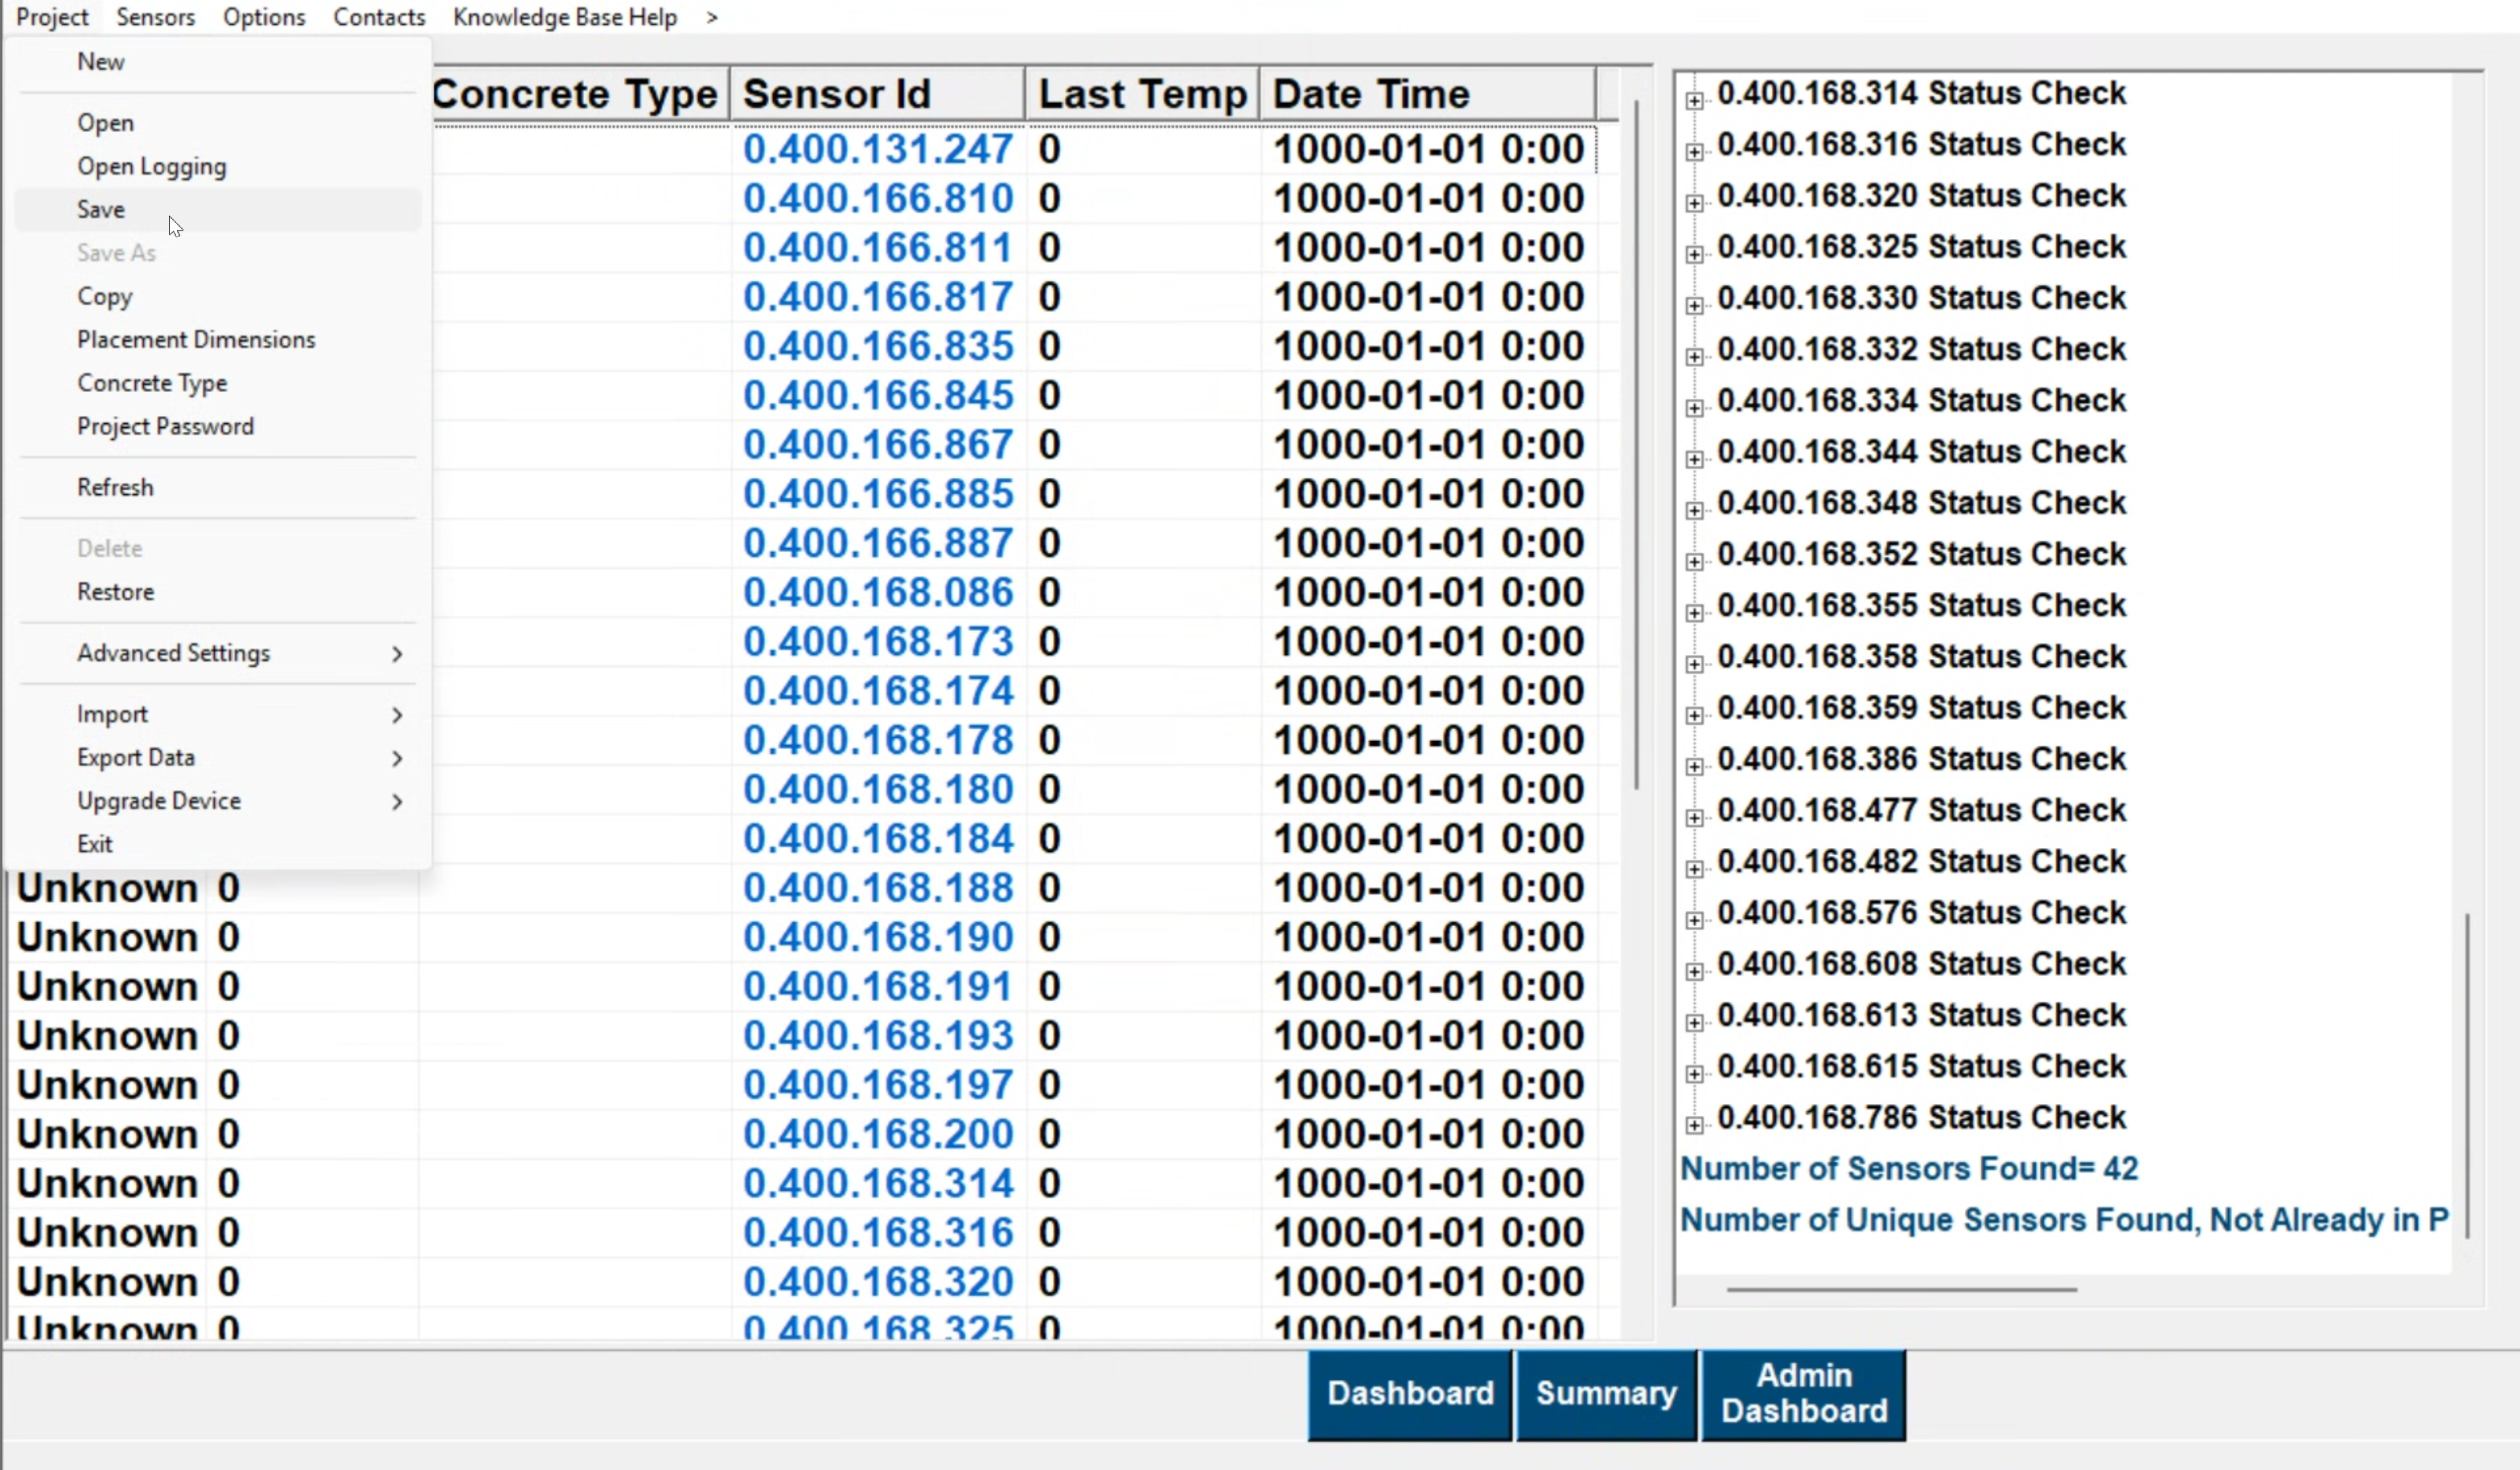The width and height of the screenshot is (2520, 1470).
Task: Open the Dashboard view button
Action: point(1409,1394)
